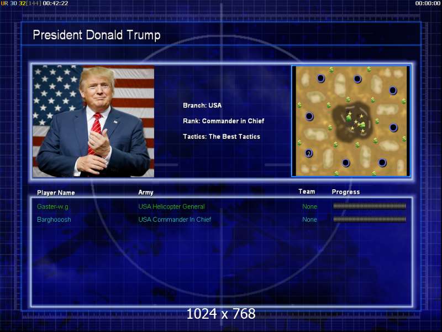Select player name "Gaster-w.g"
Screen dimensions: 442x332
coord(52,206)
